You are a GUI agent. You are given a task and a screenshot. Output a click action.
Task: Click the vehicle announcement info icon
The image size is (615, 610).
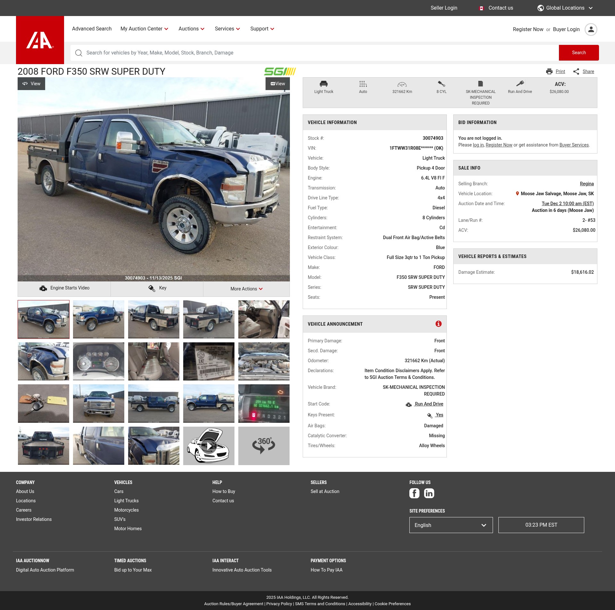[439, 324]
